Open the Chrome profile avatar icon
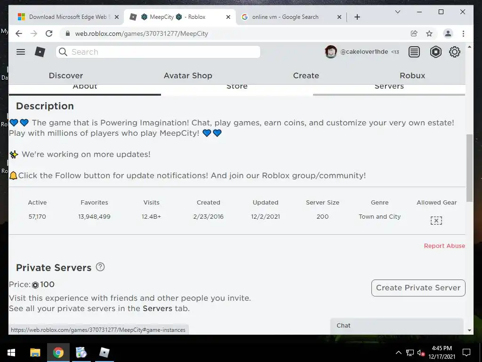This screenshot has height=362, width=482. (x=448, y=33)
